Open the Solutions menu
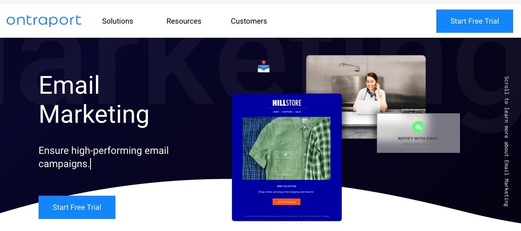 coord(117,21)
